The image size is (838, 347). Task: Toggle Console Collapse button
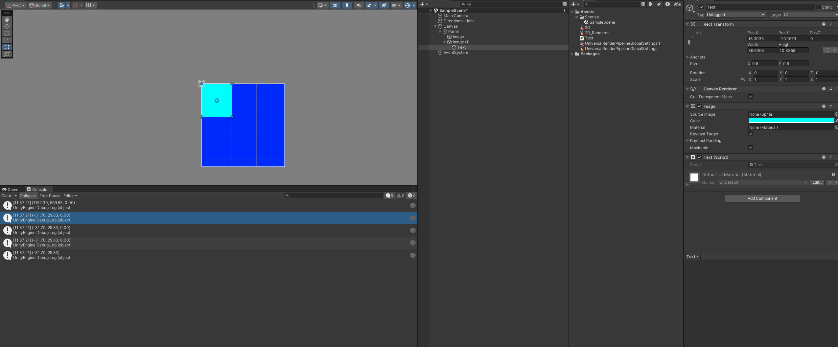(28, 196)
